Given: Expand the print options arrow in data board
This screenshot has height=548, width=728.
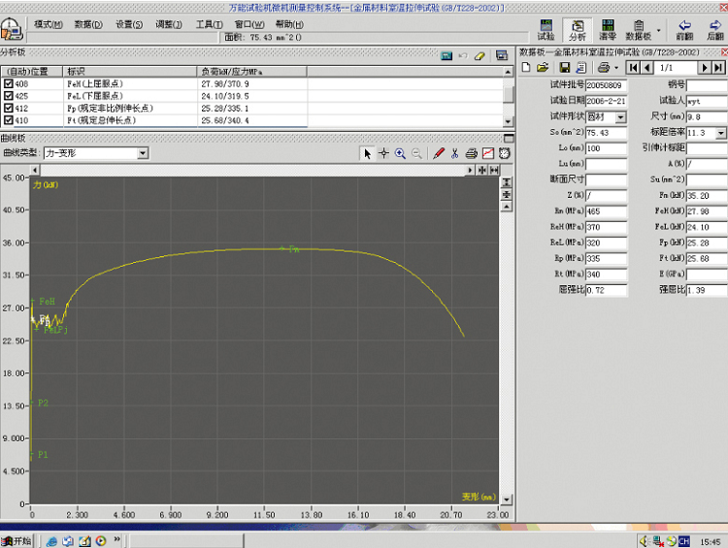Looking at the screenshot, I should [616, 68].
